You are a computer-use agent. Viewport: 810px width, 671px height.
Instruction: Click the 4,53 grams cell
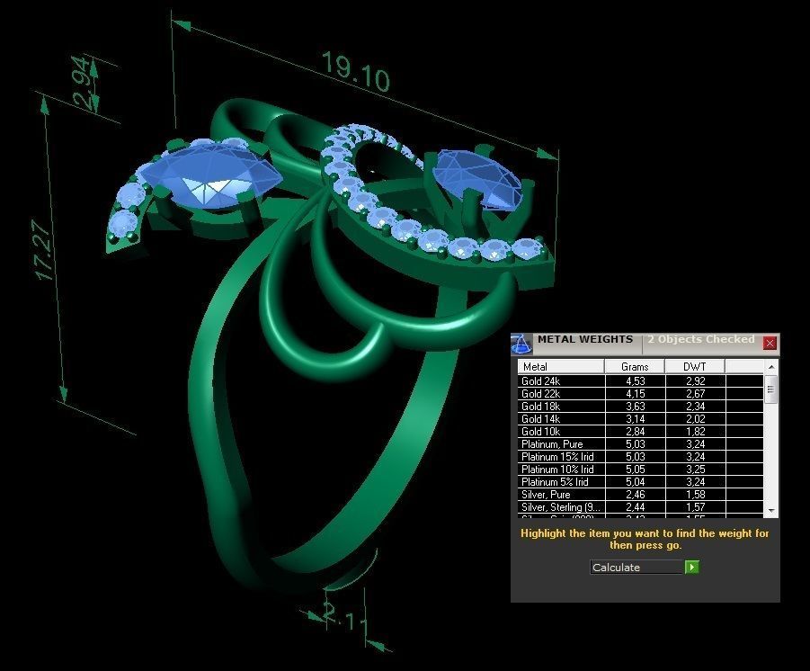click(635, 381)
